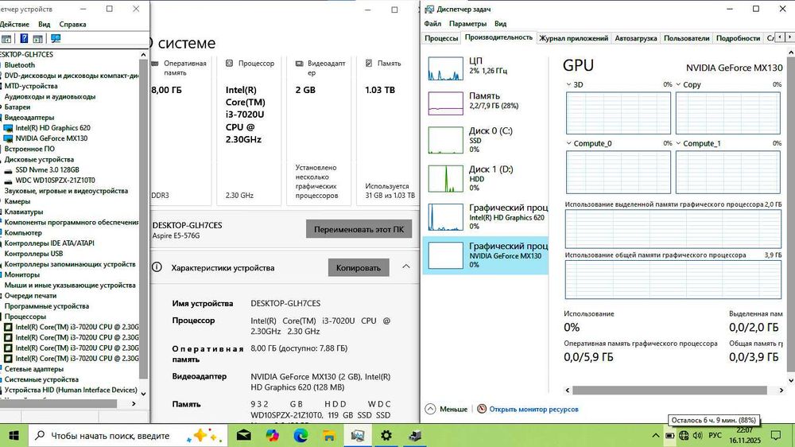Switch to Settings gear taskbar icon
Viewport: 795px width, 447px height.
tap(386, 435)
